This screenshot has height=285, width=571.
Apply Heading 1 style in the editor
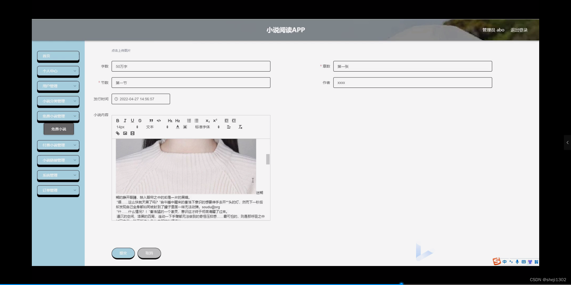click(170, 121)
